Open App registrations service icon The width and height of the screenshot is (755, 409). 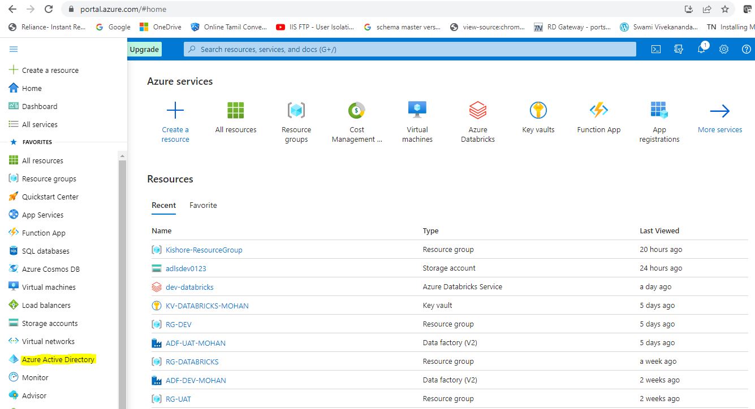click(x=659, y=111)
